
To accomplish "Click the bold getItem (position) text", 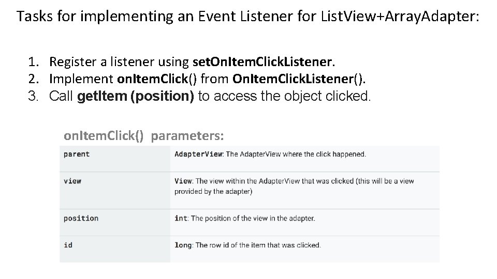I will [x=135, y=96].
